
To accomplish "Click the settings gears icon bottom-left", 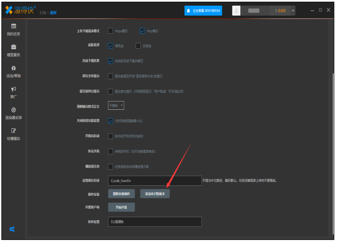I will 12,229.
